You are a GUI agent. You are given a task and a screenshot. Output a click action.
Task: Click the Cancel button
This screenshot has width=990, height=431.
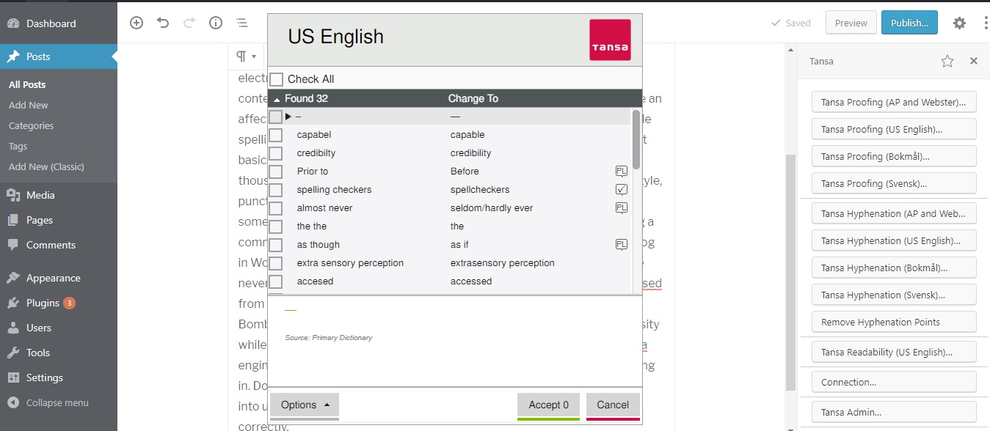[613, 405]
